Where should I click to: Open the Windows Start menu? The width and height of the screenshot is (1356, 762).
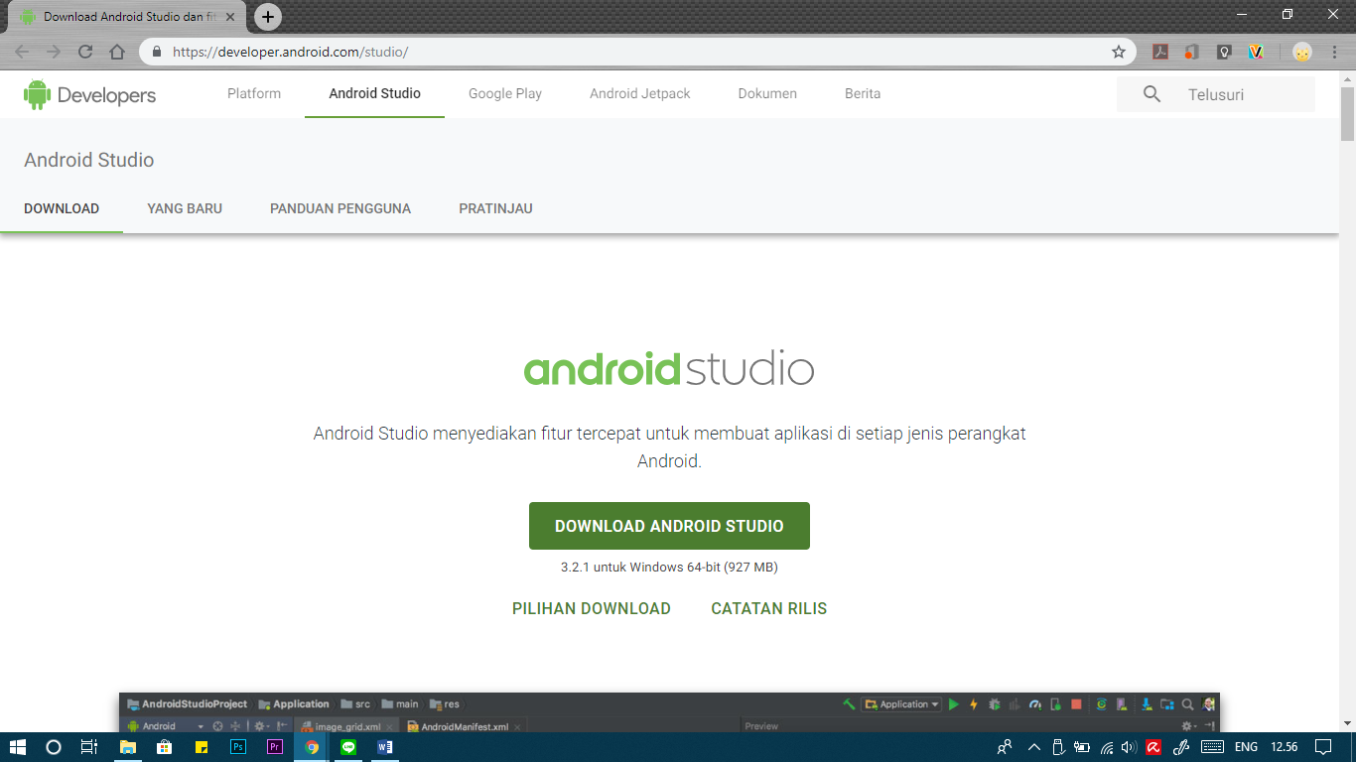(17, 747)
